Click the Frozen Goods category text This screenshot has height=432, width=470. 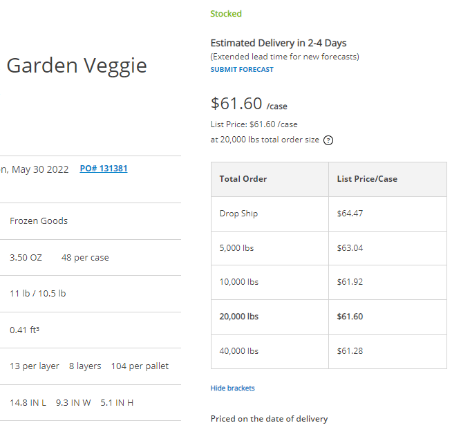39,221
